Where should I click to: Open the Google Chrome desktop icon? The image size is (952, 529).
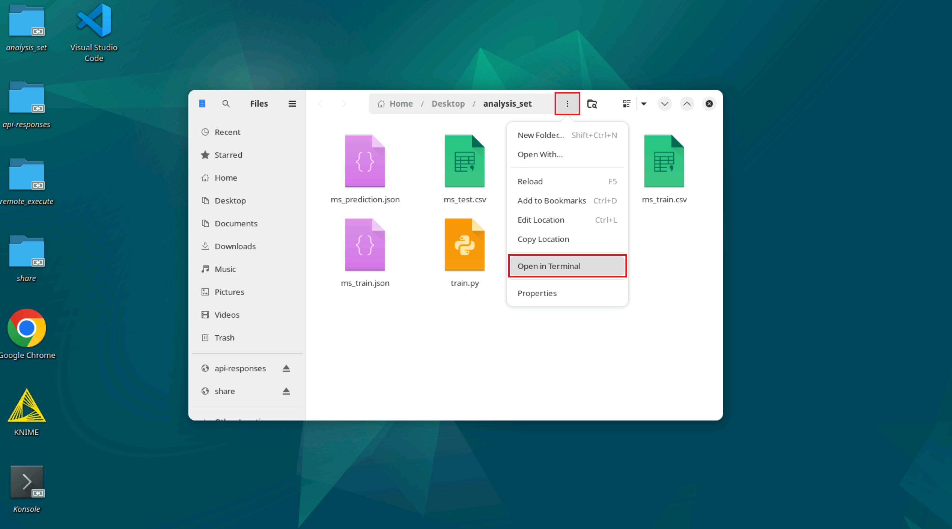pos(27,328)
